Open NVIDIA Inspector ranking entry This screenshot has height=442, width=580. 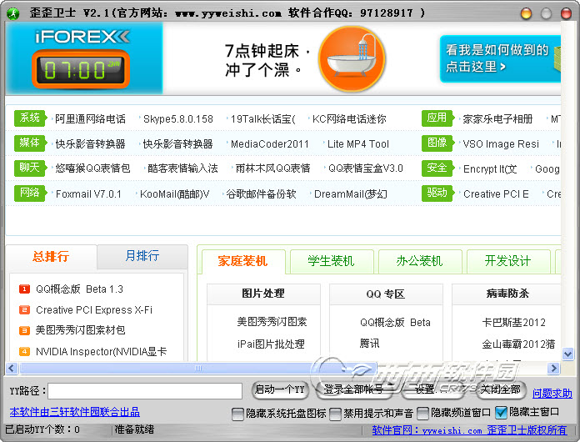[x=102, y=351]
